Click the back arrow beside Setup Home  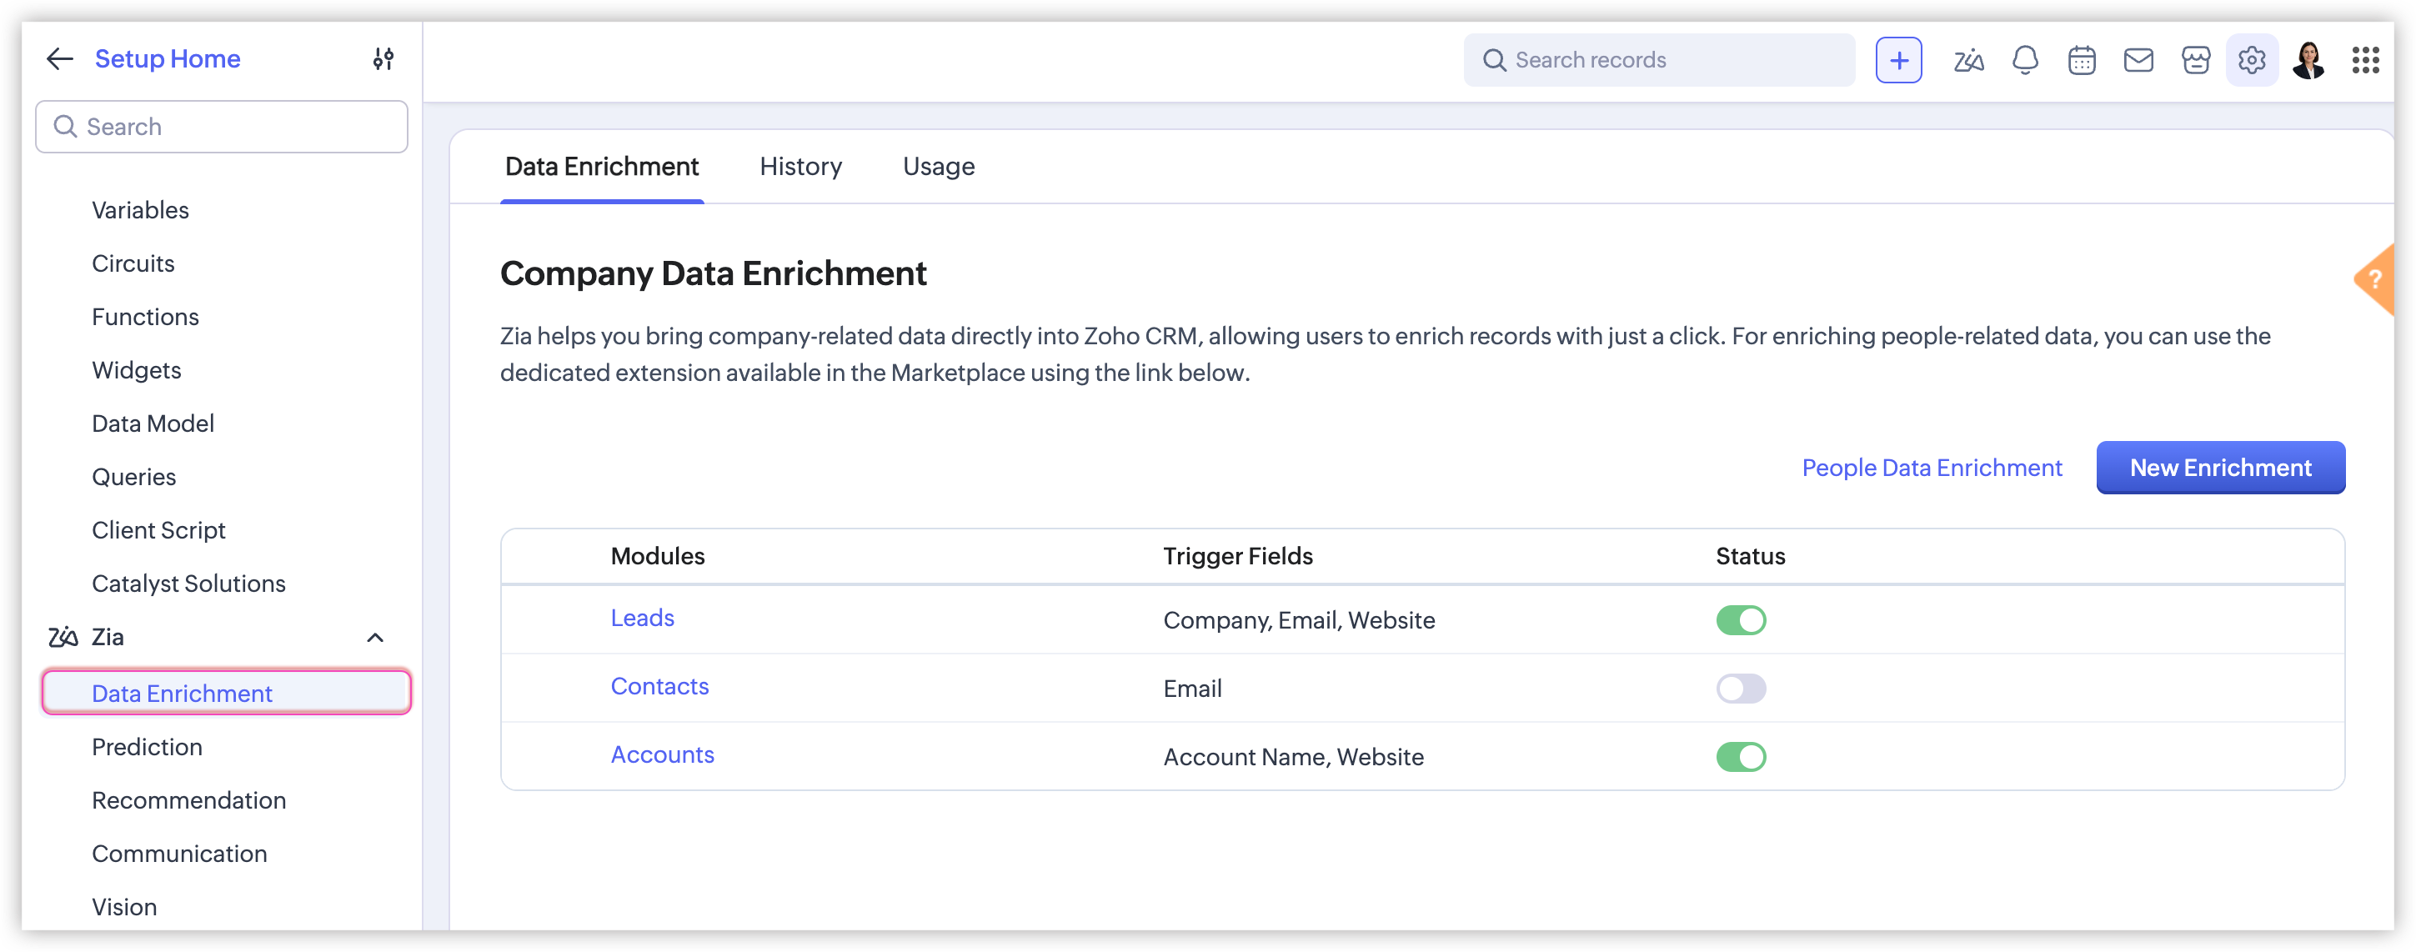pos(60,59)
